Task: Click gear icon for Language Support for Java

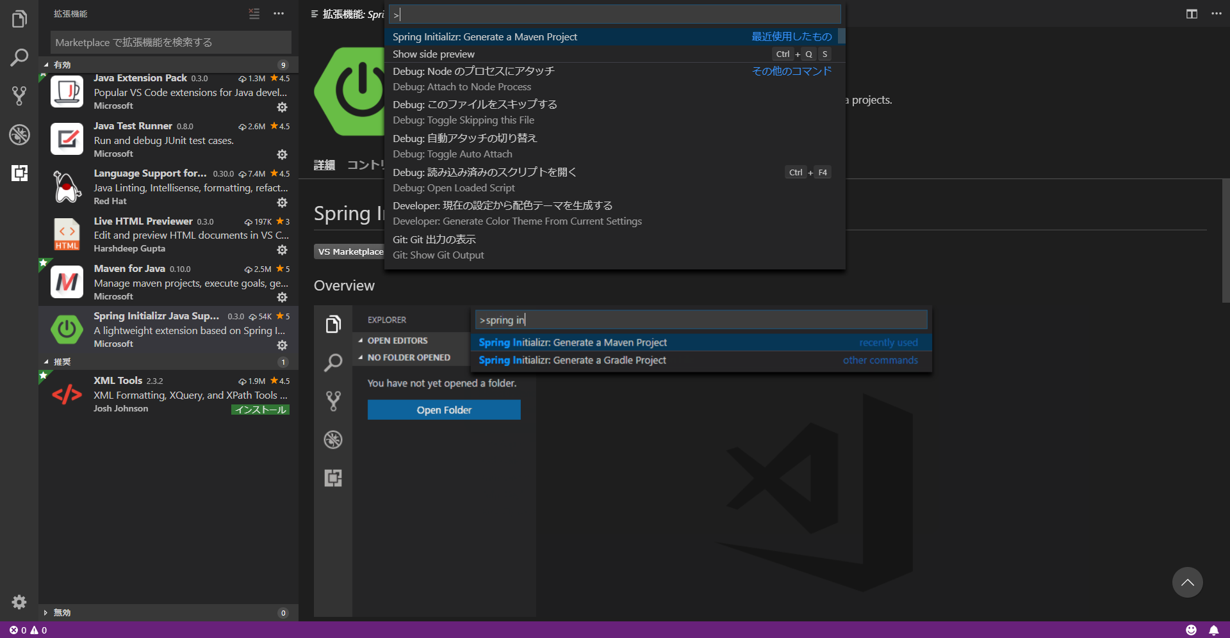Action: 282,202
